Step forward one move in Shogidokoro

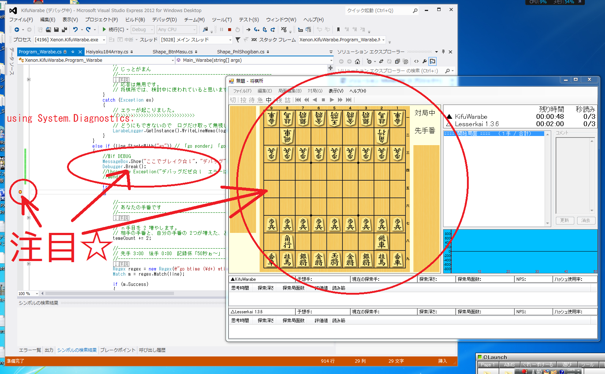(332, 100)
